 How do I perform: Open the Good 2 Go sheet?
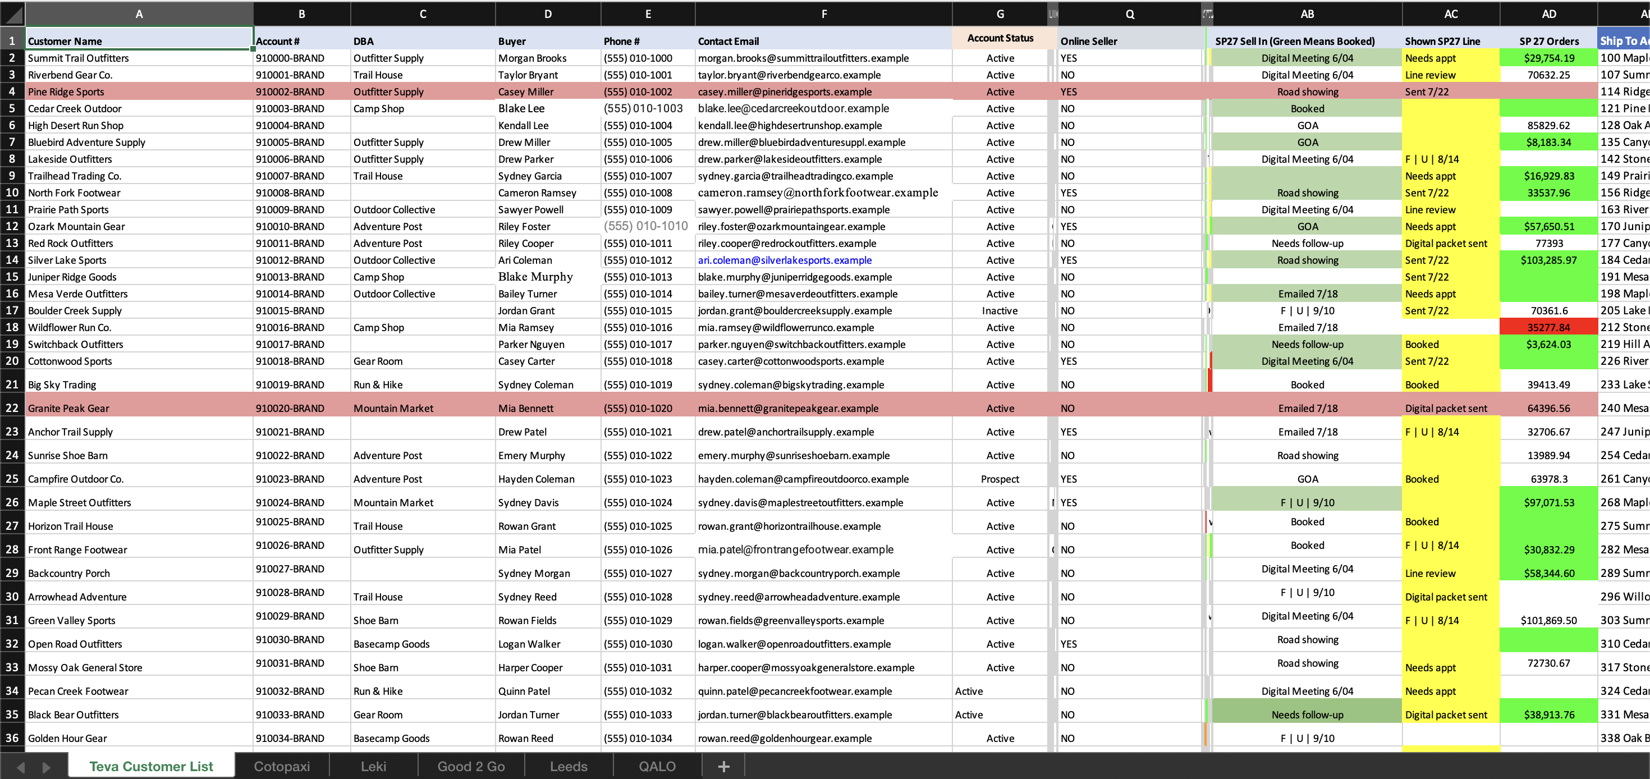pyautogui.click(x=471, y=766)
